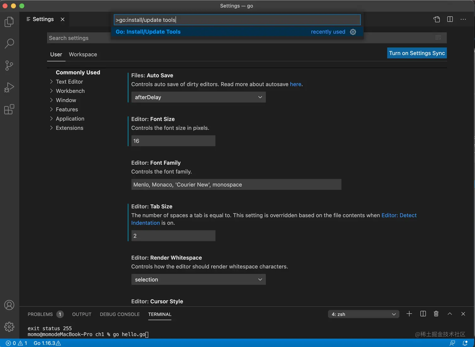
Task: Open the Manage gear in activity bar
Action: click(x=9, y=327)
